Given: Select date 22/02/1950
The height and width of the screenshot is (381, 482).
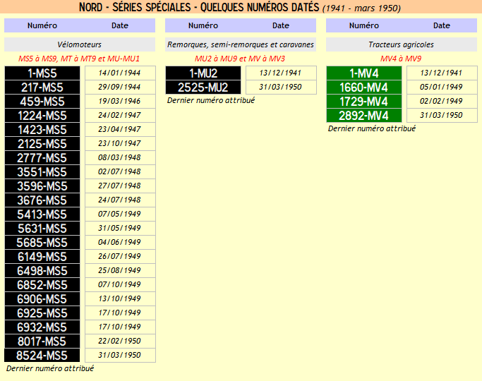Looking at the screenshot, I should pos(120,341).
